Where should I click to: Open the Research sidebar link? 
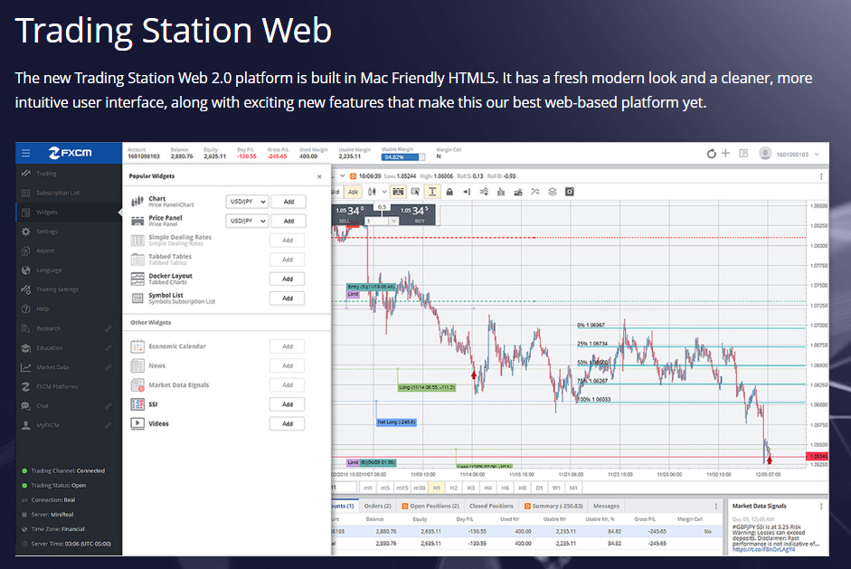(69, 328)
